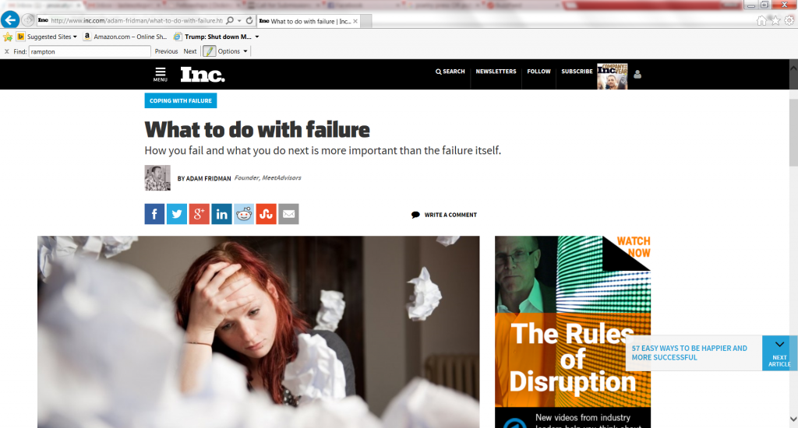Viewport: 798px width, 428px height.
Task: Open the Newsletters menu item
Action: pyautogui.click(x=496, y=72)
